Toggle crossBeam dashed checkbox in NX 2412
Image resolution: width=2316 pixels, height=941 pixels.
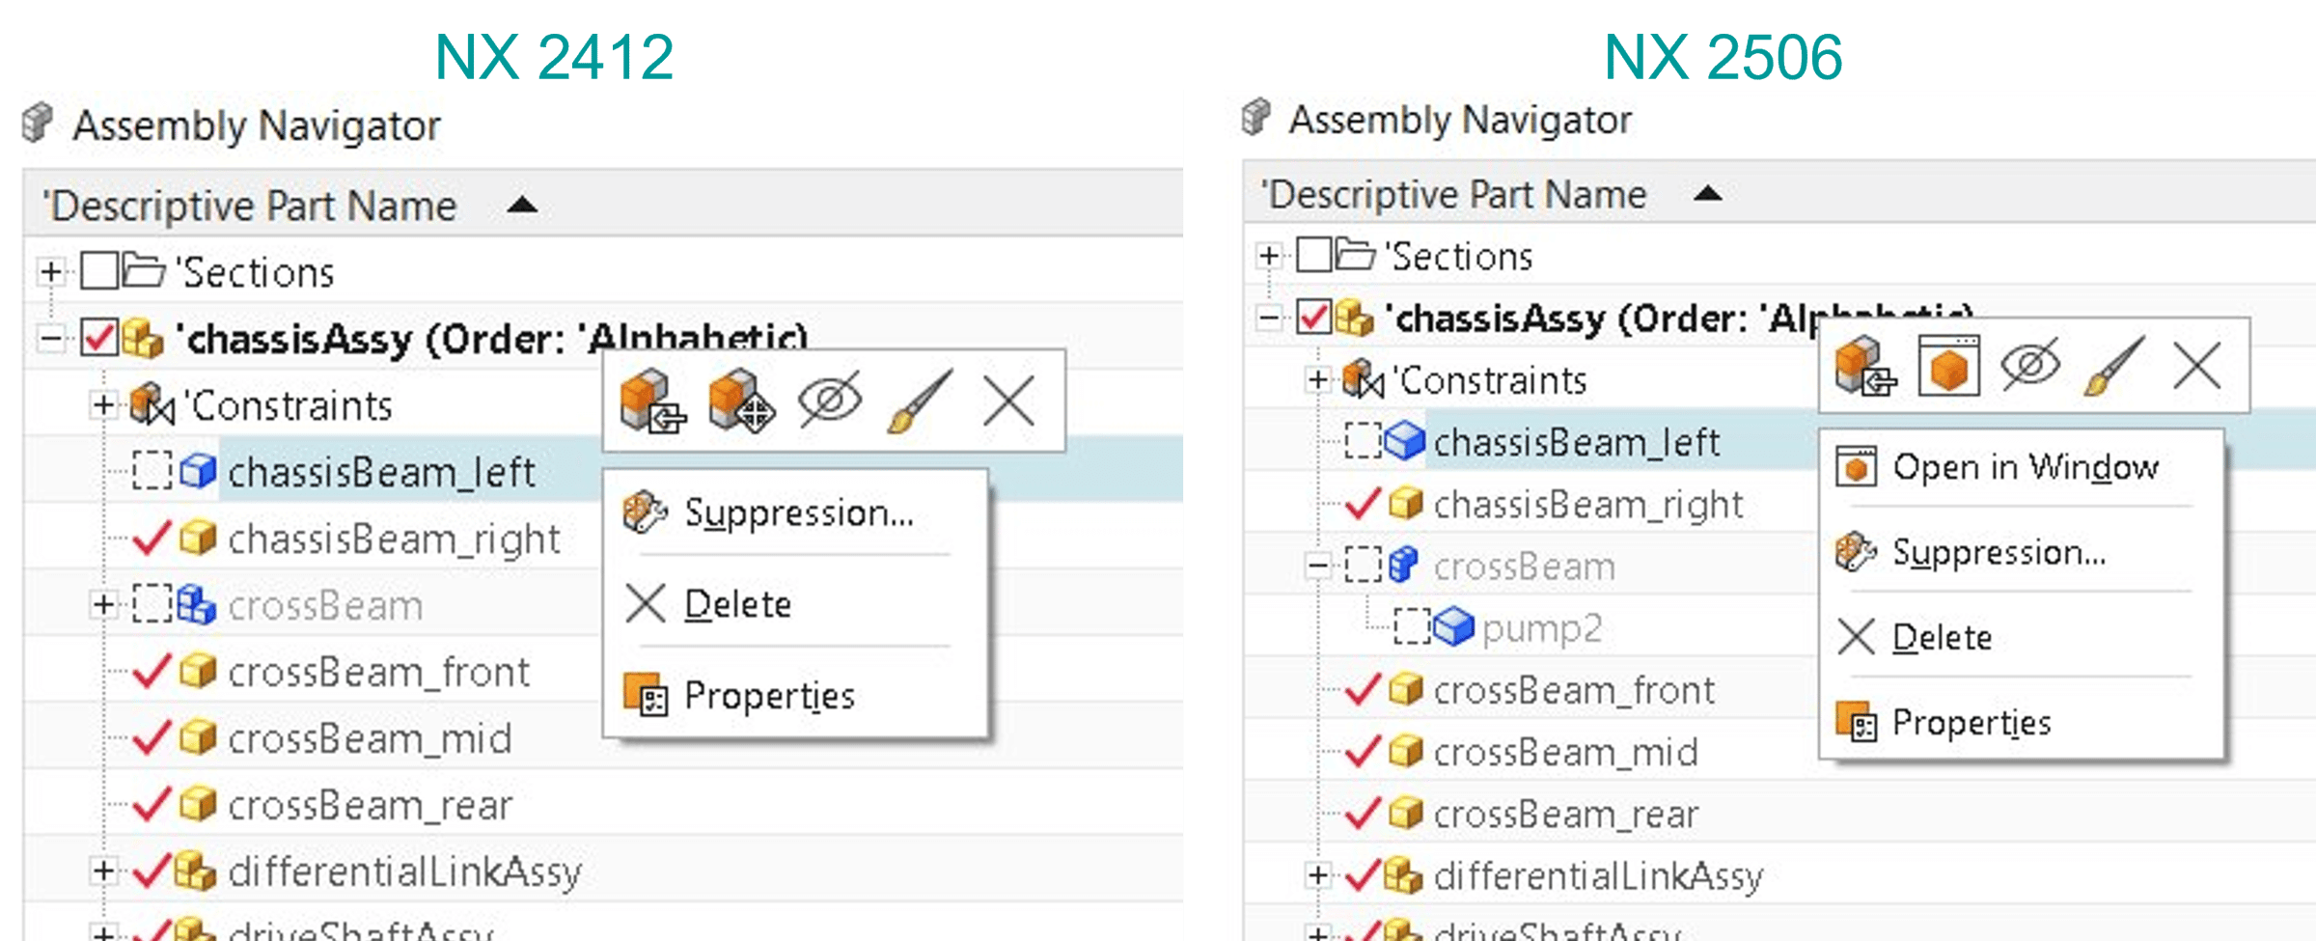[x=152, y=604]
